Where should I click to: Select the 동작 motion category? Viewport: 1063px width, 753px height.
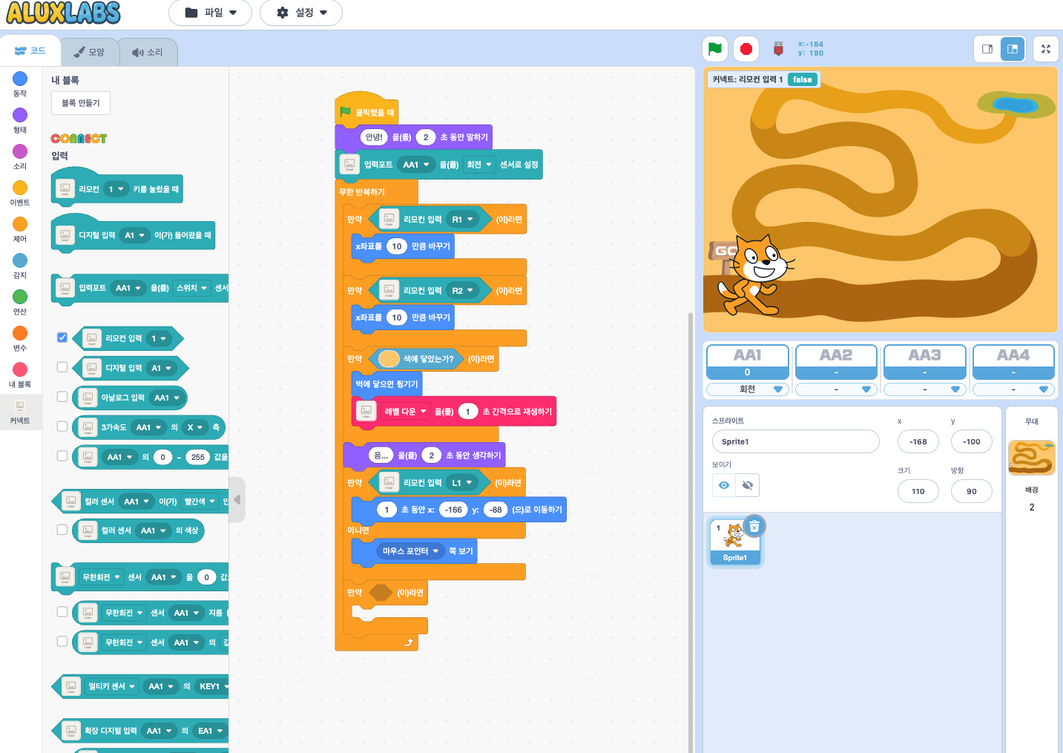point(20,84)
